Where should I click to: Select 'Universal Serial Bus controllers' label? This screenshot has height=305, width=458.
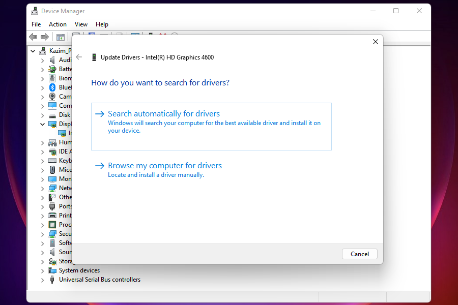click(100, 280)
